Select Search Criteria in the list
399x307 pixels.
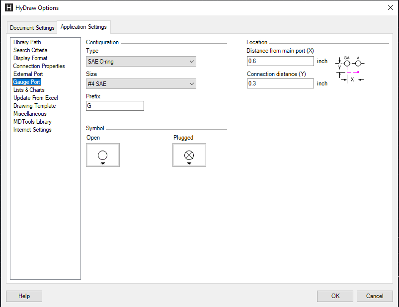tap(30, 50)
